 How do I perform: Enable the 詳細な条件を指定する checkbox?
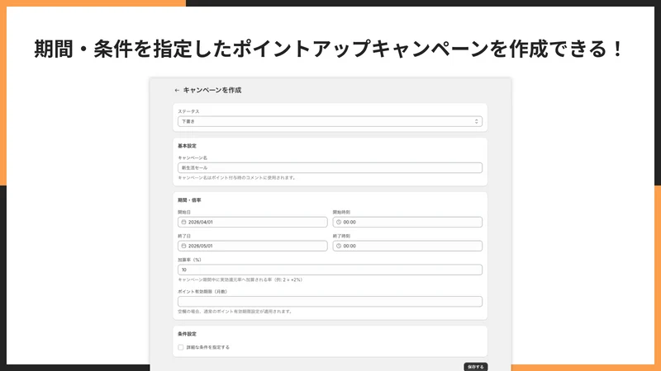pyautogui.click(x=181, y=347)
